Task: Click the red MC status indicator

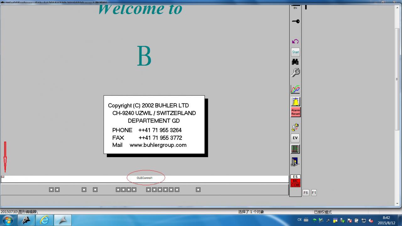Action: coord(295,181)
